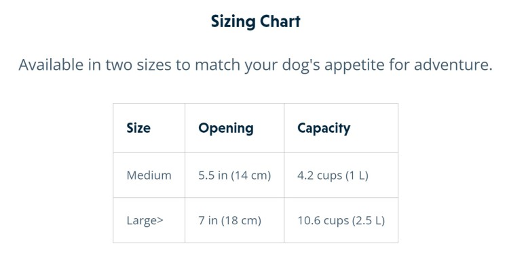
Task: Click the 5.5 in (14 cm) cell
Action: pos(234,175)
